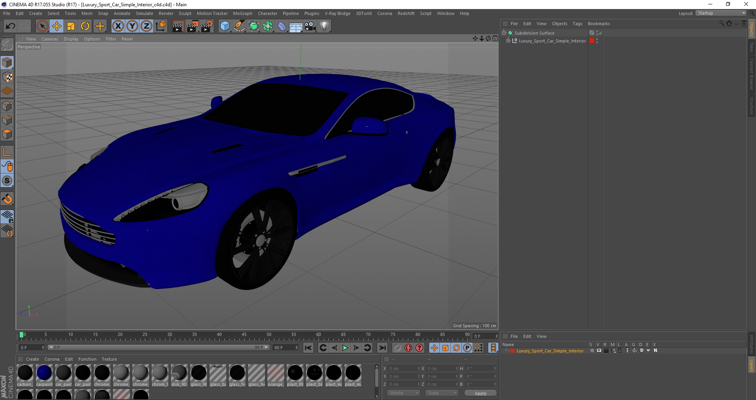Toggle layer lock icon in Layers panel
The width and height of the screenshot is (756, 400).
[x=620, y=350]
